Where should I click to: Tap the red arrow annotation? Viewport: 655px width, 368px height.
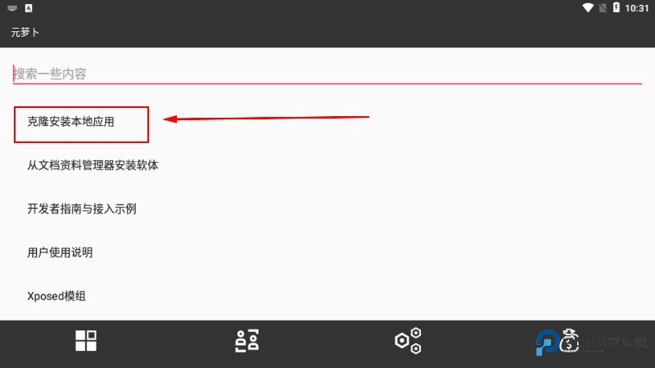tap(266, 119)
